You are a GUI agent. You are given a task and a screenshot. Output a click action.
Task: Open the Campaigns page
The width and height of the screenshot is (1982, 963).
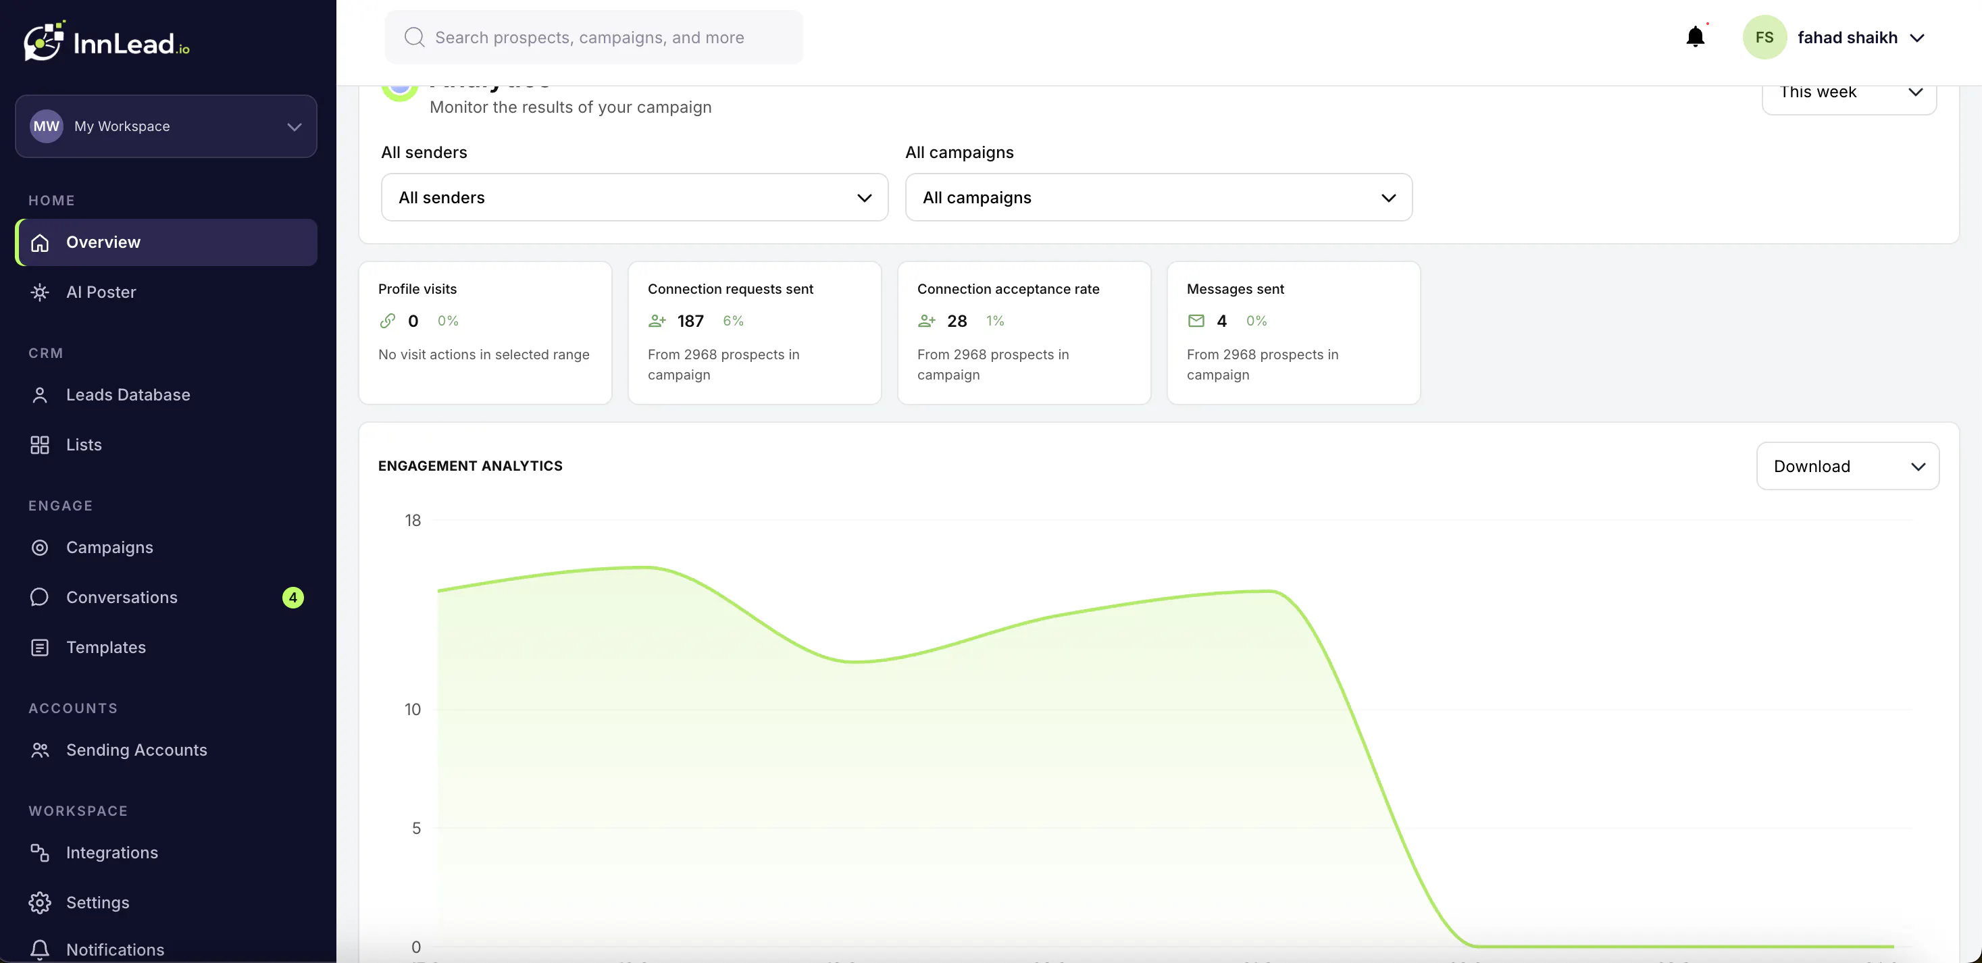166,547
